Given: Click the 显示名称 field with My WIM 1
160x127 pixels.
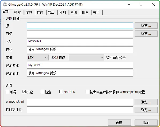Looking at the screenshot, I should point(80,66).
